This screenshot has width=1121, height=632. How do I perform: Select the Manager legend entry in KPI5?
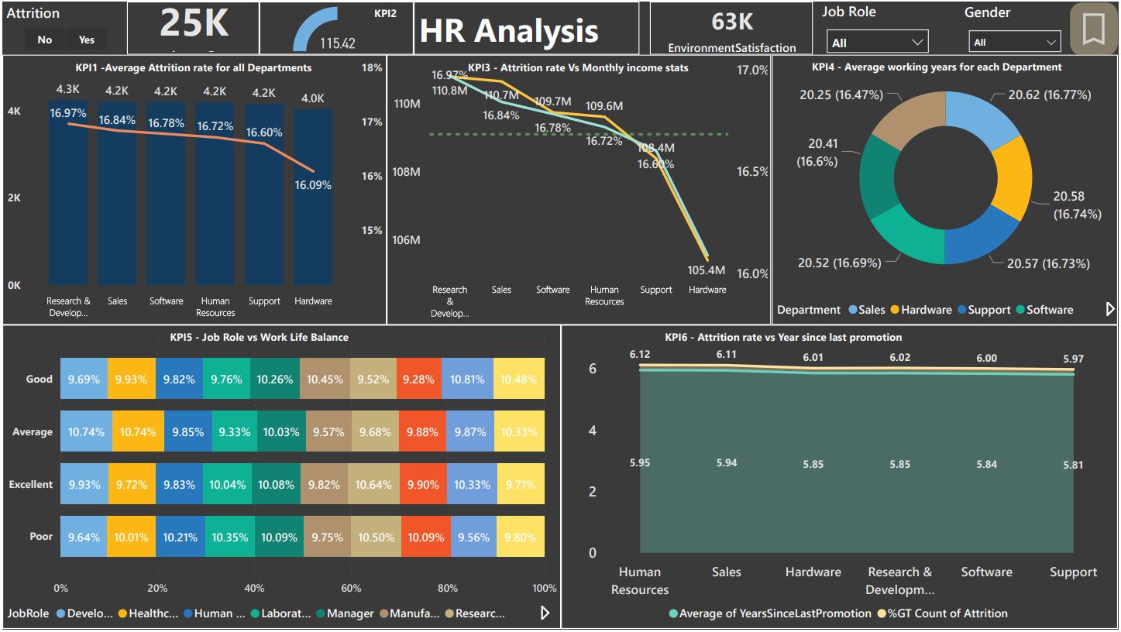(344, 613)
